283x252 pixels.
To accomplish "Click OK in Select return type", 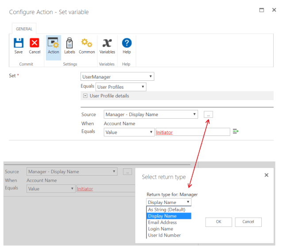I will click(x=218, y=222).
